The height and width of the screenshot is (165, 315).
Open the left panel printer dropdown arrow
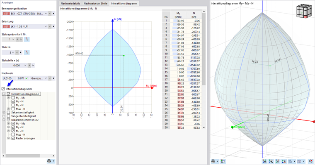[x=53, y=161]
